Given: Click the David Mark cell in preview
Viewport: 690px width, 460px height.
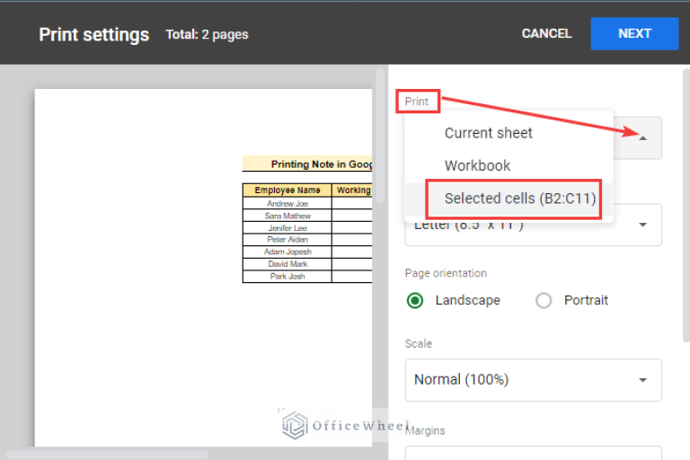Looking at the screenshot, I should coord(287,264).
